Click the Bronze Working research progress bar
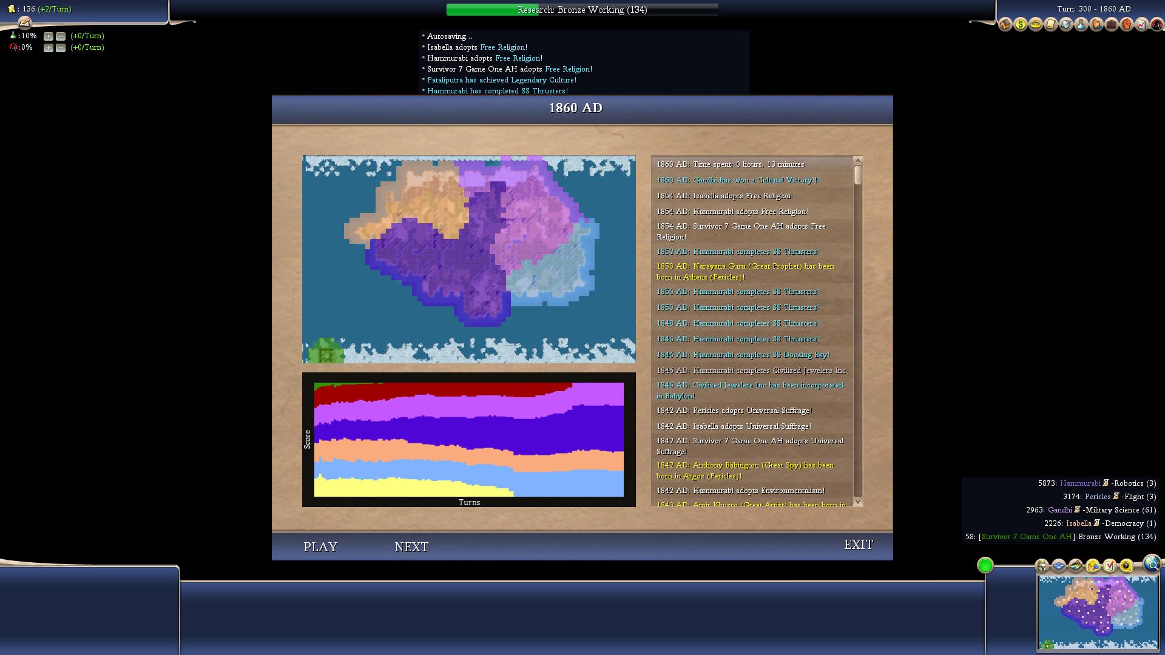Viewport: 1165px width, 655px height. pos(582,10)
